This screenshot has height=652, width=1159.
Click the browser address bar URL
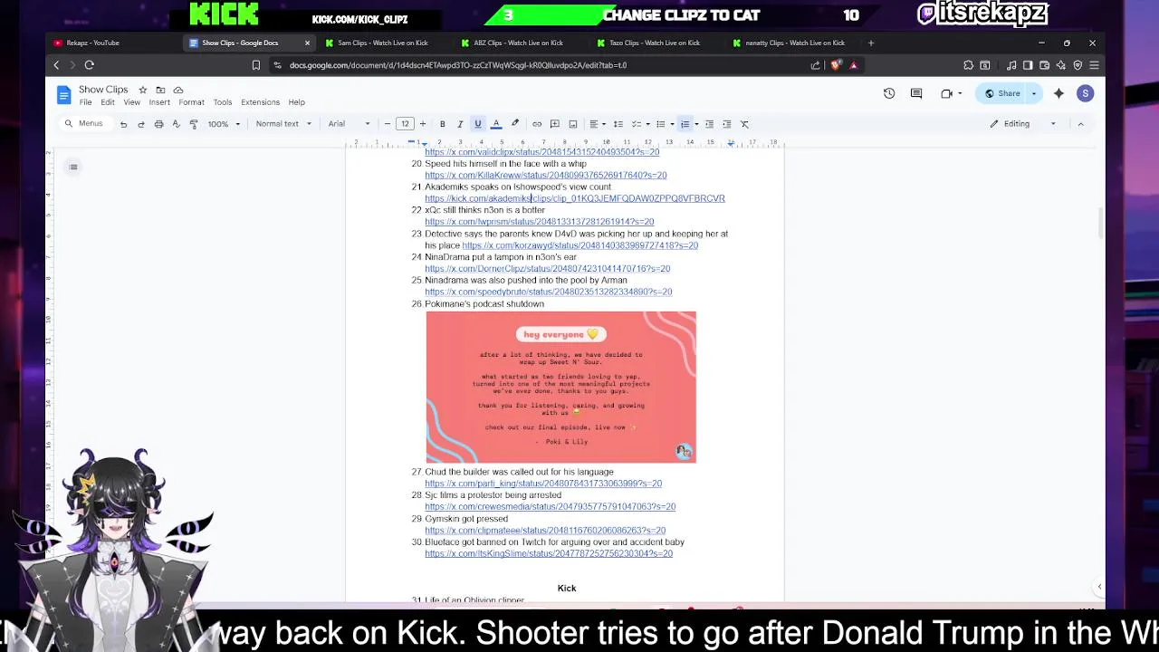(x=458, y=65)
